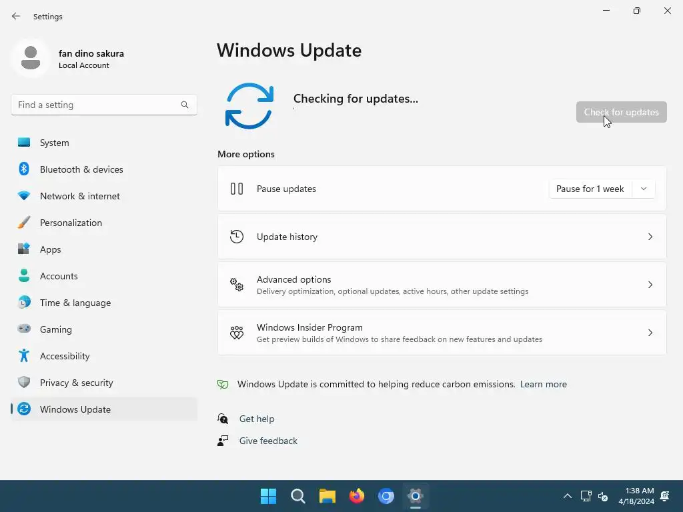Image resolution: width=683 pixels, height=512 pixels.
Task: Follow the Learn more link
Action: [543, 384]
